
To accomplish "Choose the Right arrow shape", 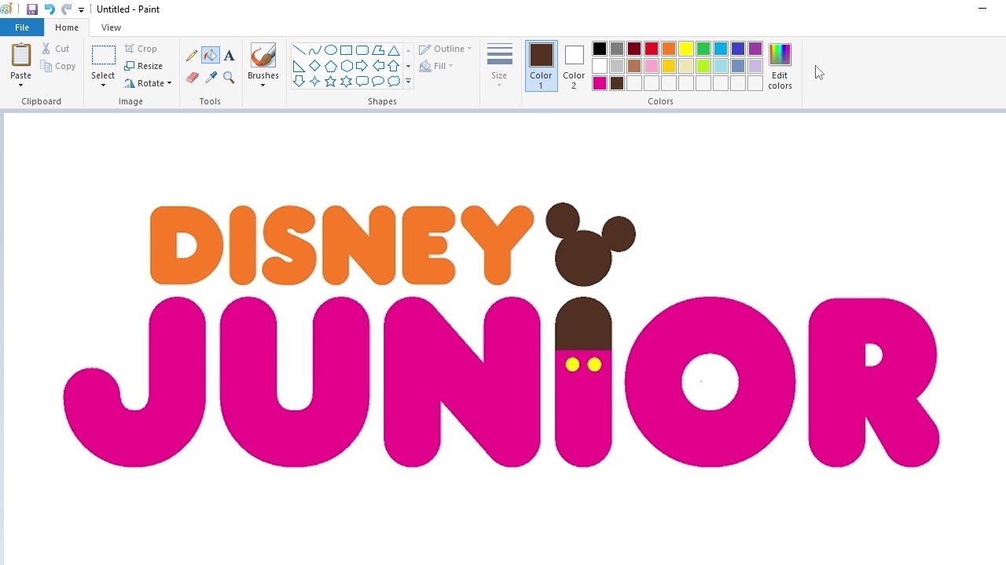I will click(x=362, y=66).
